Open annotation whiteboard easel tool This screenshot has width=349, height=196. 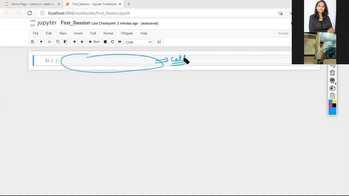pyautogui.click(x=332, y=80)
